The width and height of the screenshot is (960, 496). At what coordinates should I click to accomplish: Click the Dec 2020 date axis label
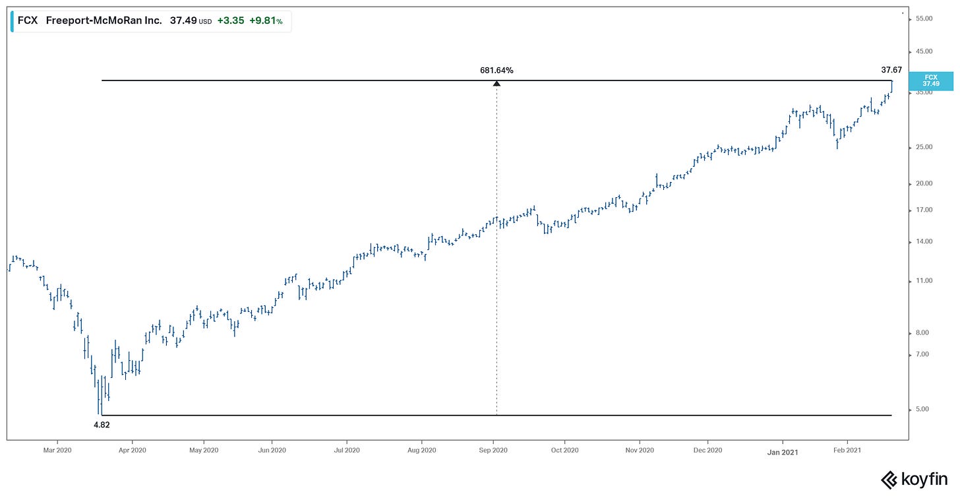(707, 450)
